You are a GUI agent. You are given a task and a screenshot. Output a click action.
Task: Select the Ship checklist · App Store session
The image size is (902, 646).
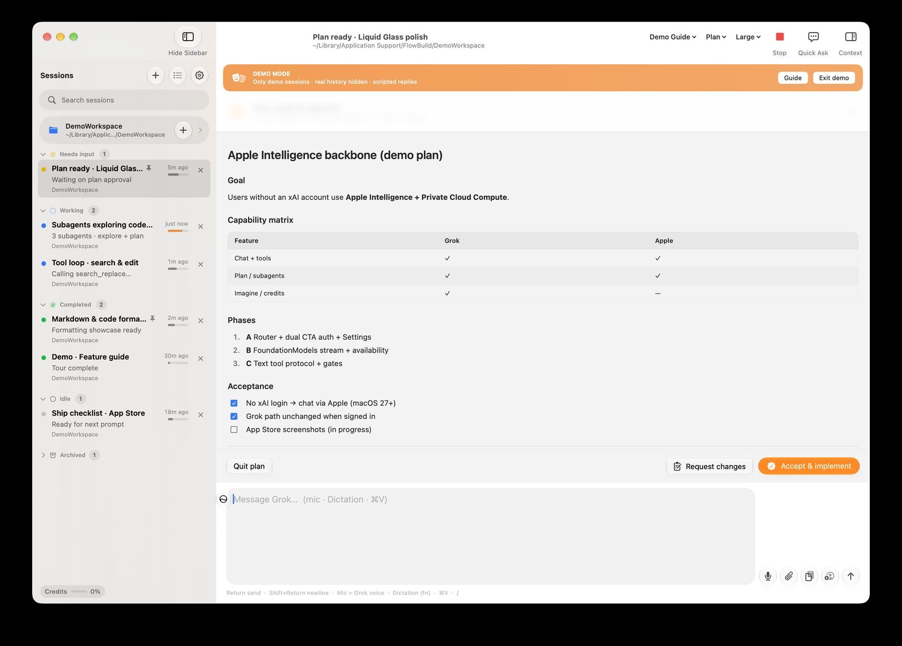tap(124, 423)
